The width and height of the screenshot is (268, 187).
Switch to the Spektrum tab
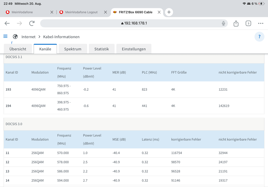click(x=73, y=49)
